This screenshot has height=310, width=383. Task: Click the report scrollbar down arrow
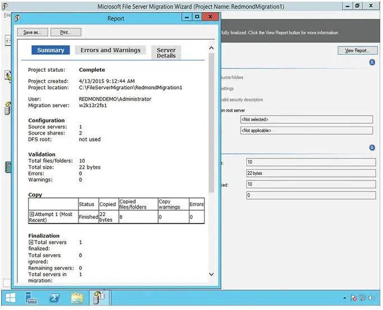click(x=211, y=274)
